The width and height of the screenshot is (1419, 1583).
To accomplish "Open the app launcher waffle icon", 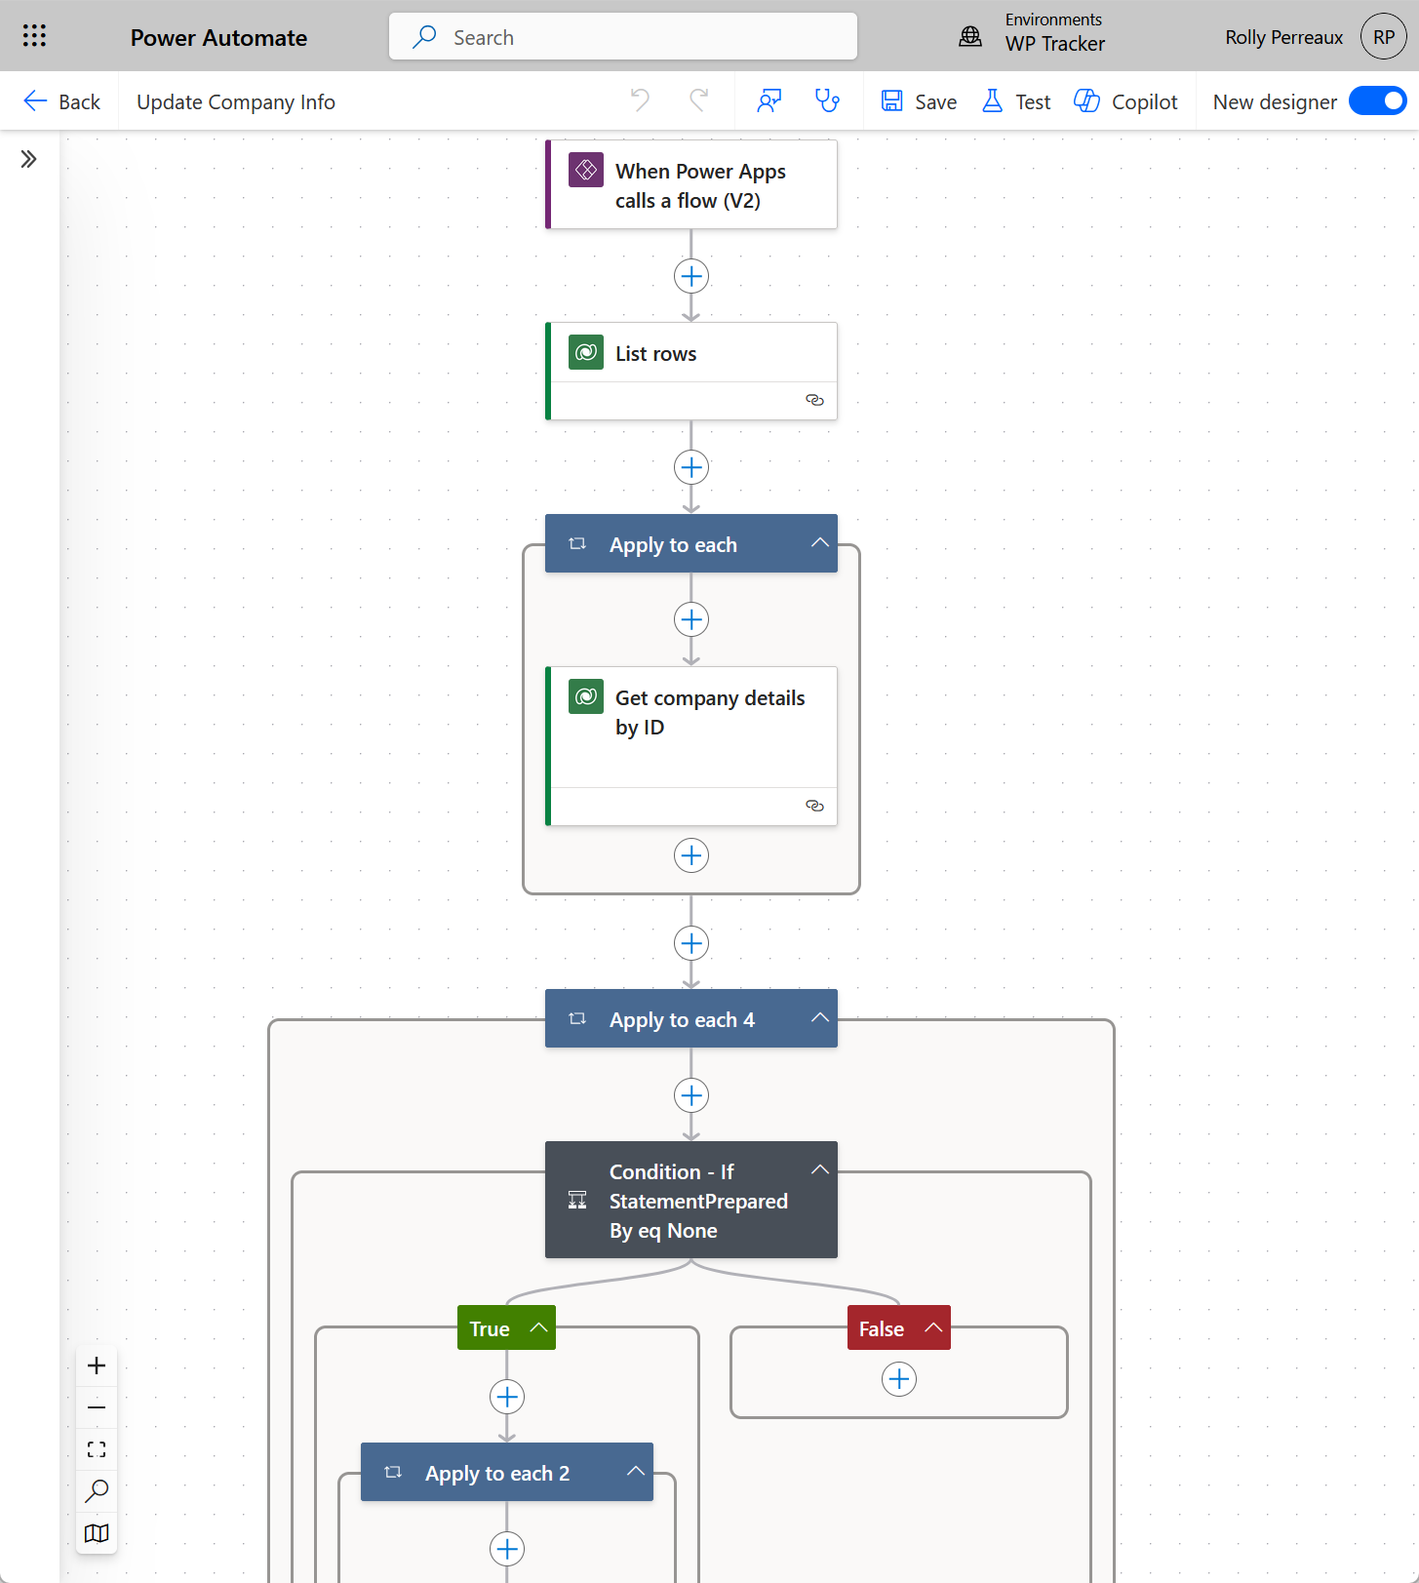I will pyautogui.click(x=34, y=36).
